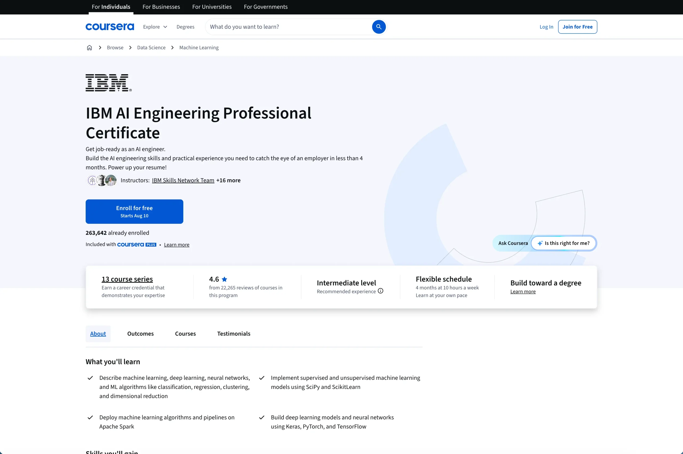
Task: Select the Outcomes tab
Action: (x=140, y=333)
